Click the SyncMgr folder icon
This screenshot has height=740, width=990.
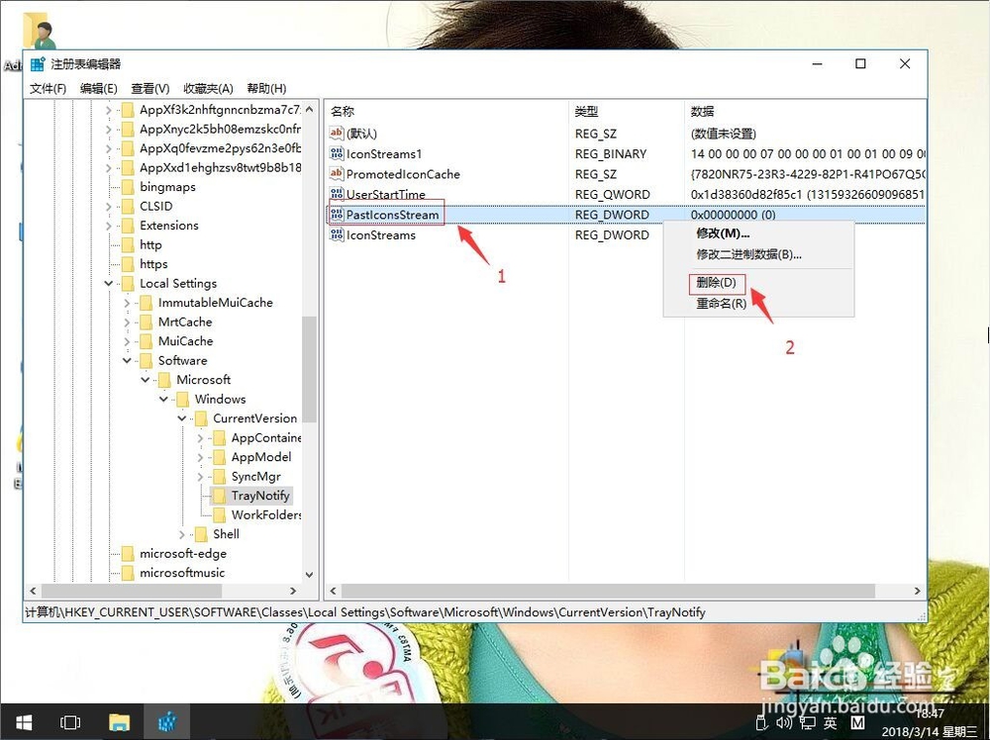coord(219,476)
